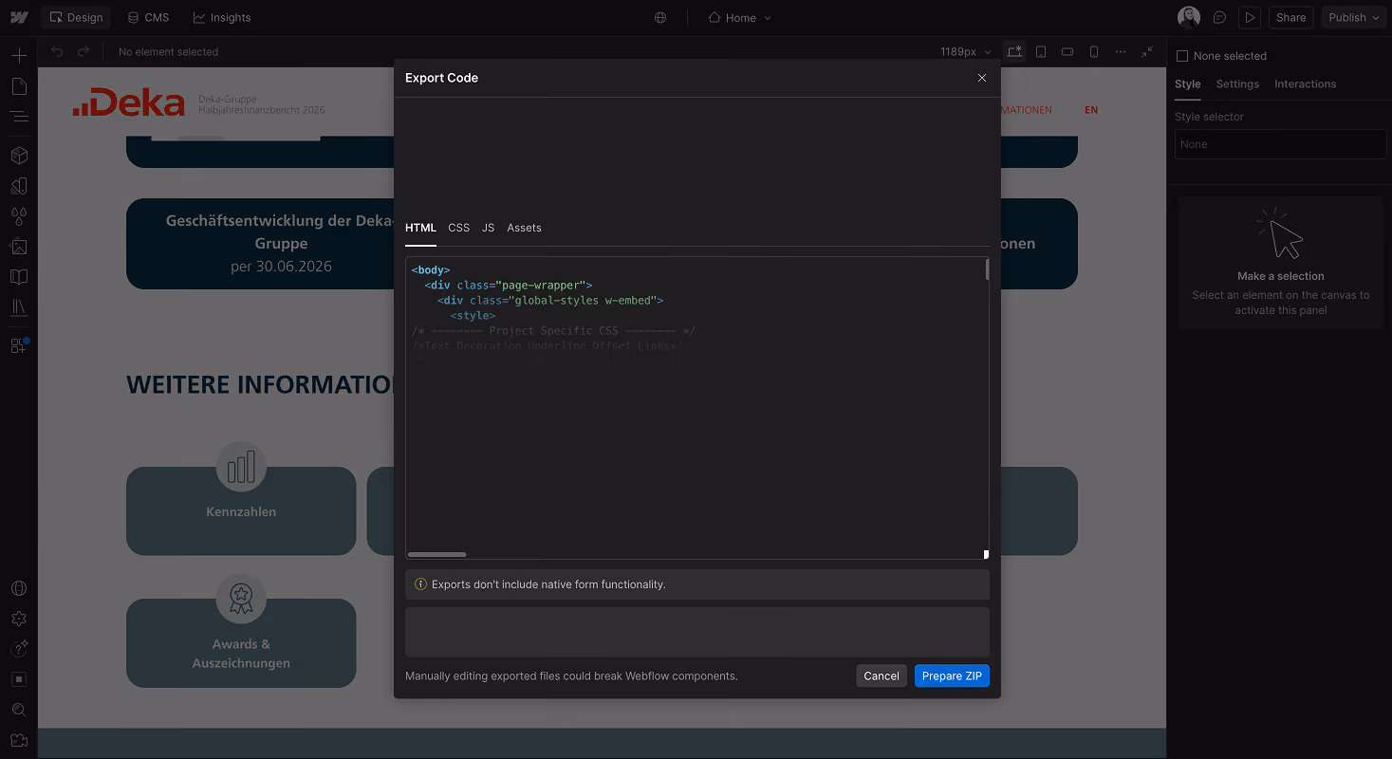Screen dimensions: 1392x759
Task: Click the search magnifier icon
Action: (19, 710)
